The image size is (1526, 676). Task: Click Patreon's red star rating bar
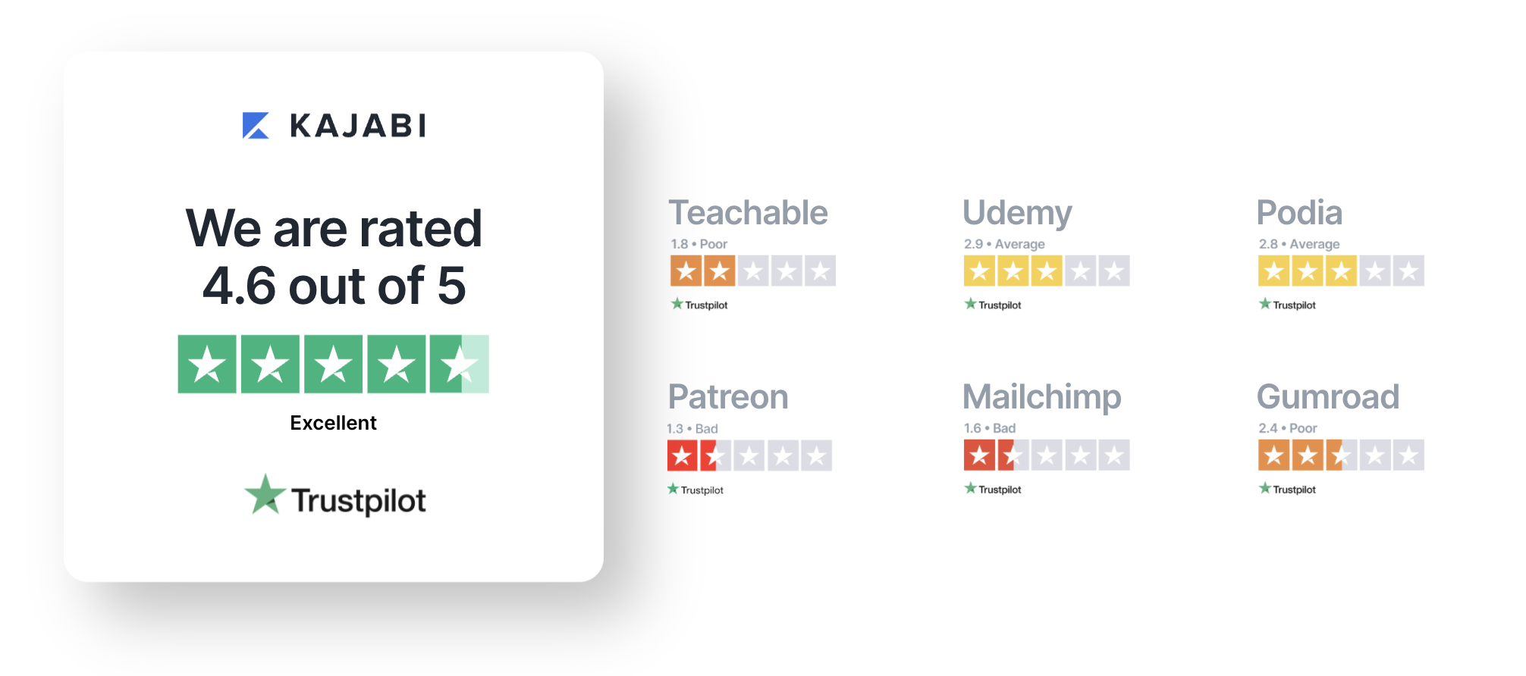tap(749, 455)
